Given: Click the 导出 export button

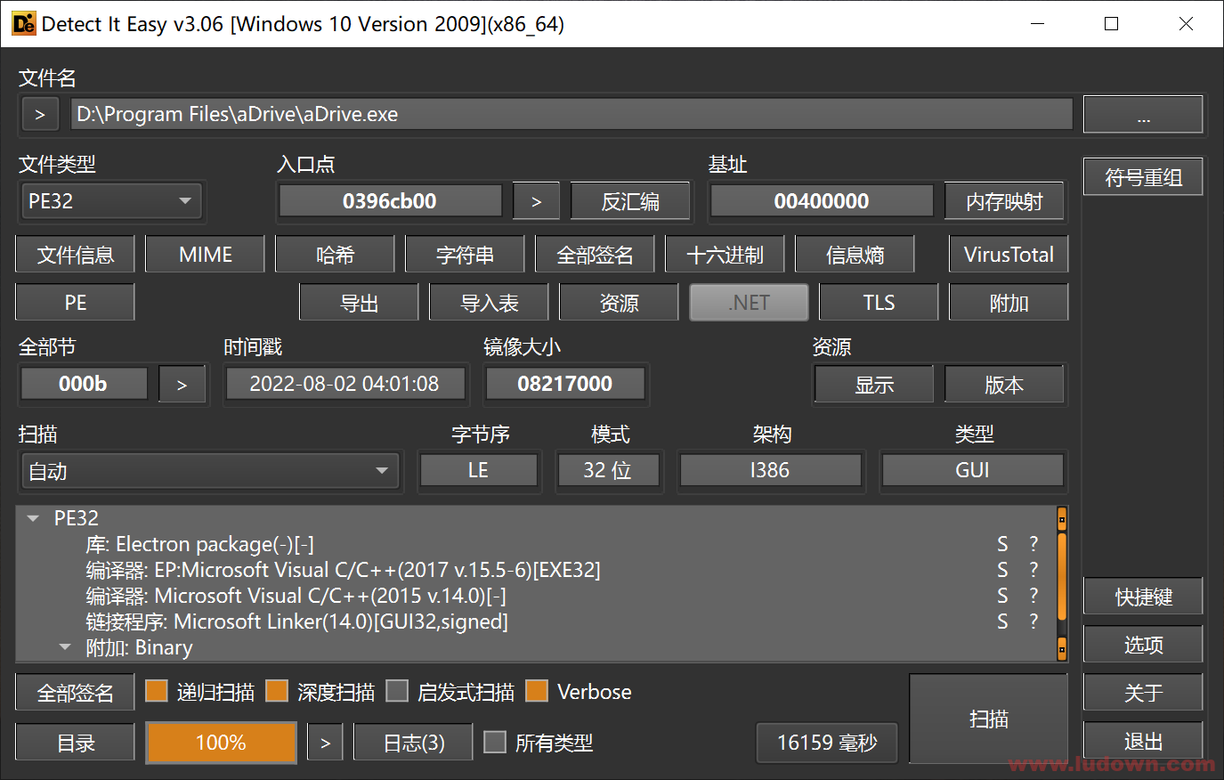Looking at the screenshot, I should coord(360,303).
